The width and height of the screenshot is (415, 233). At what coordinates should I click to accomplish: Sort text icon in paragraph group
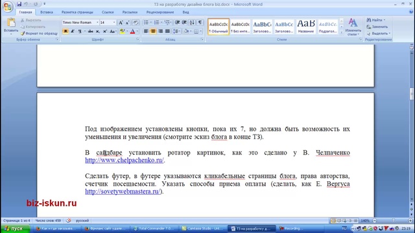coord(192,23)
